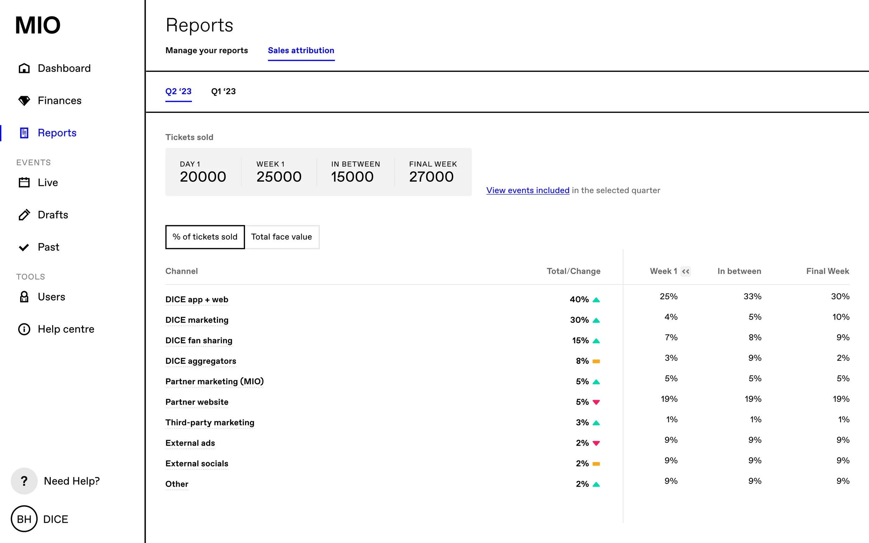Click the Dashboard home icon
The height and width of the screenshot is (543, 869).
pos(24,68)
